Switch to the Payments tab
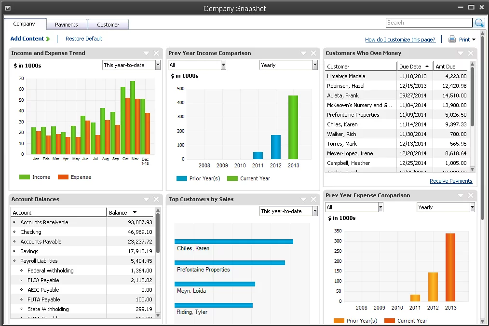489x326 pixels. pos(67,24)
